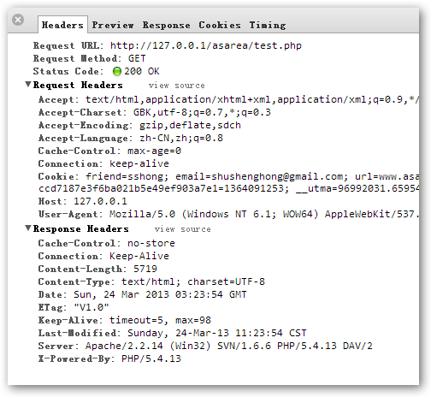
Task: Collapse the Response Headers section
Action: (x=28, y=228)
